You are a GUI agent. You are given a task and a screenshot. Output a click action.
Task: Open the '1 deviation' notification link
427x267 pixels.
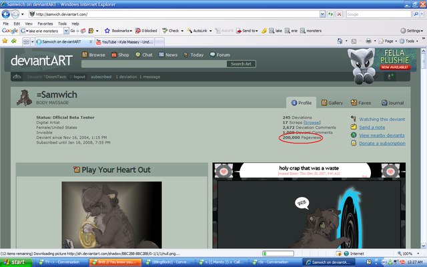click(126, 77)
